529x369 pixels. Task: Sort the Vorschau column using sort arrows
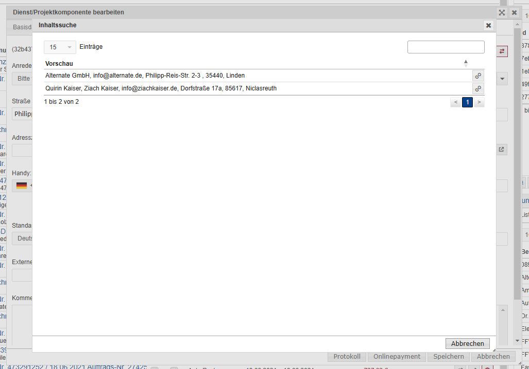pos(466,63)
